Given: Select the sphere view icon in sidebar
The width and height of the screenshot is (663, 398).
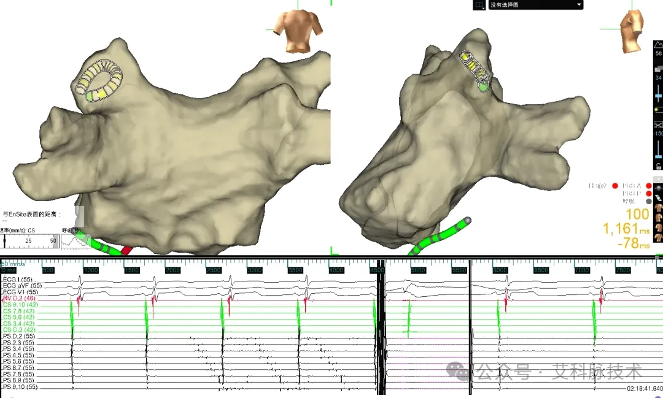Looking at the screenshot, I should pyautogui.click(x=658, y=188).
